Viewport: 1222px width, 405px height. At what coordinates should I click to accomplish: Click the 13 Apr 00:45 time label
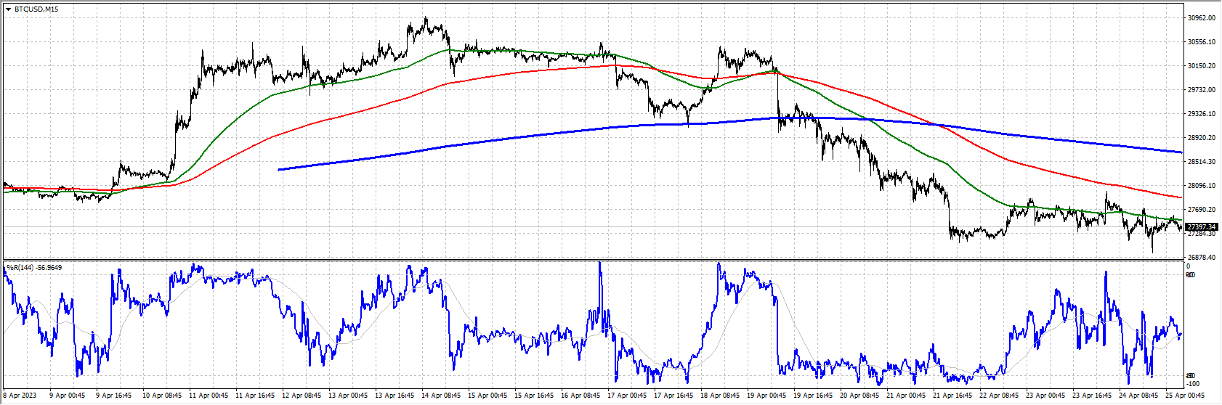click(x=349, y=396)
